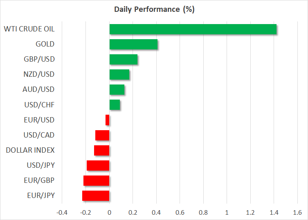Click the red USD/CAD bar
The image size is (308, 220).
point(102,135)
